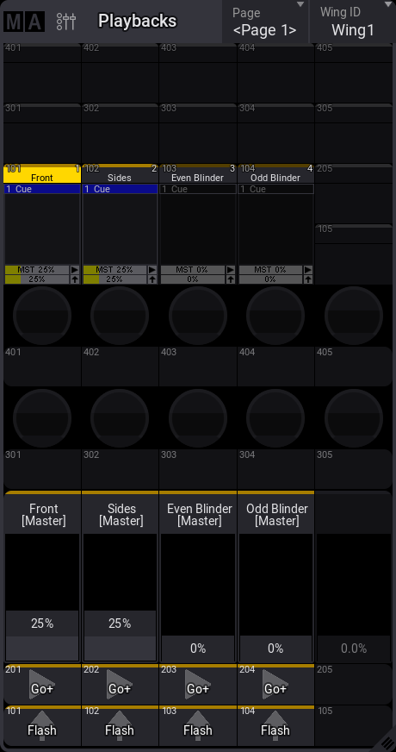The image size is (396, 752).
Task: Click the Flash button for executor 102
Action: click(120, 725)
